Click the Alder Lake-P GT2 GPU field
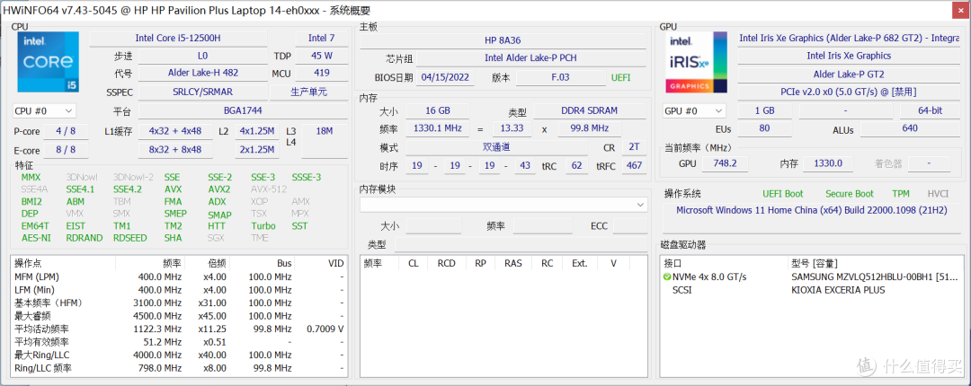This screenshot has height=386, width=971. coord(849,74)
